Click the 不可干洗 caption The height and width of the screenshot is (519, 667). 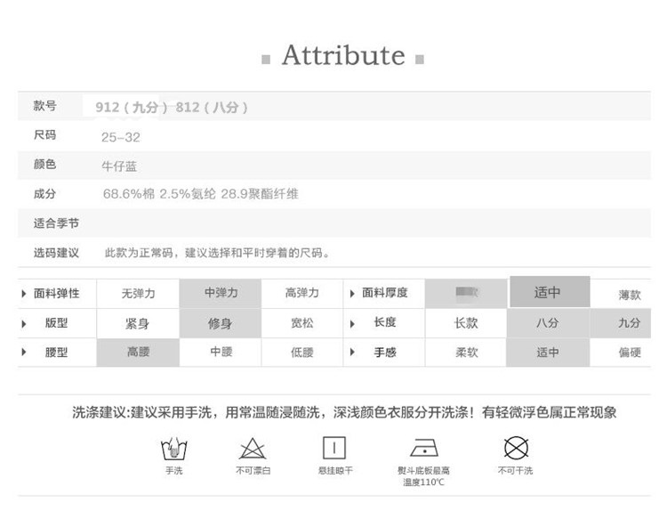pos(515,470)
